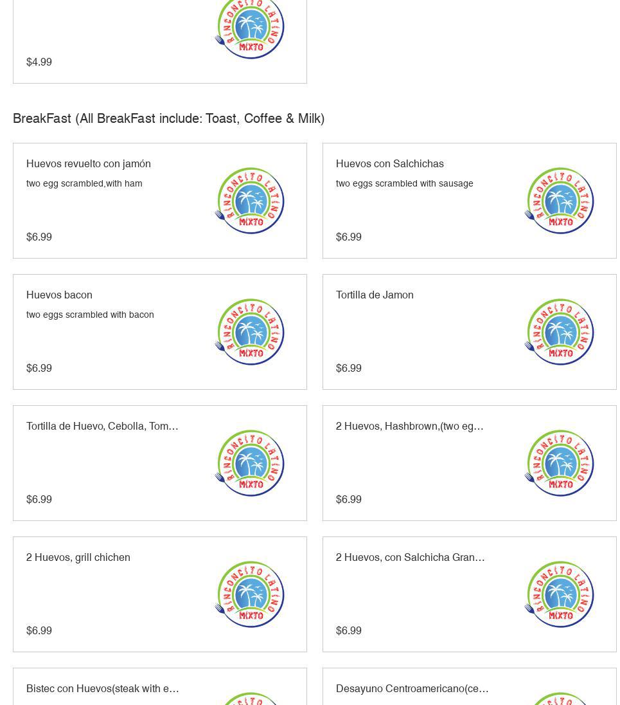Click logo on 2 Huevos, grill chichen card
This screenshot has width=620, height=705.
[x=249, y=594]
